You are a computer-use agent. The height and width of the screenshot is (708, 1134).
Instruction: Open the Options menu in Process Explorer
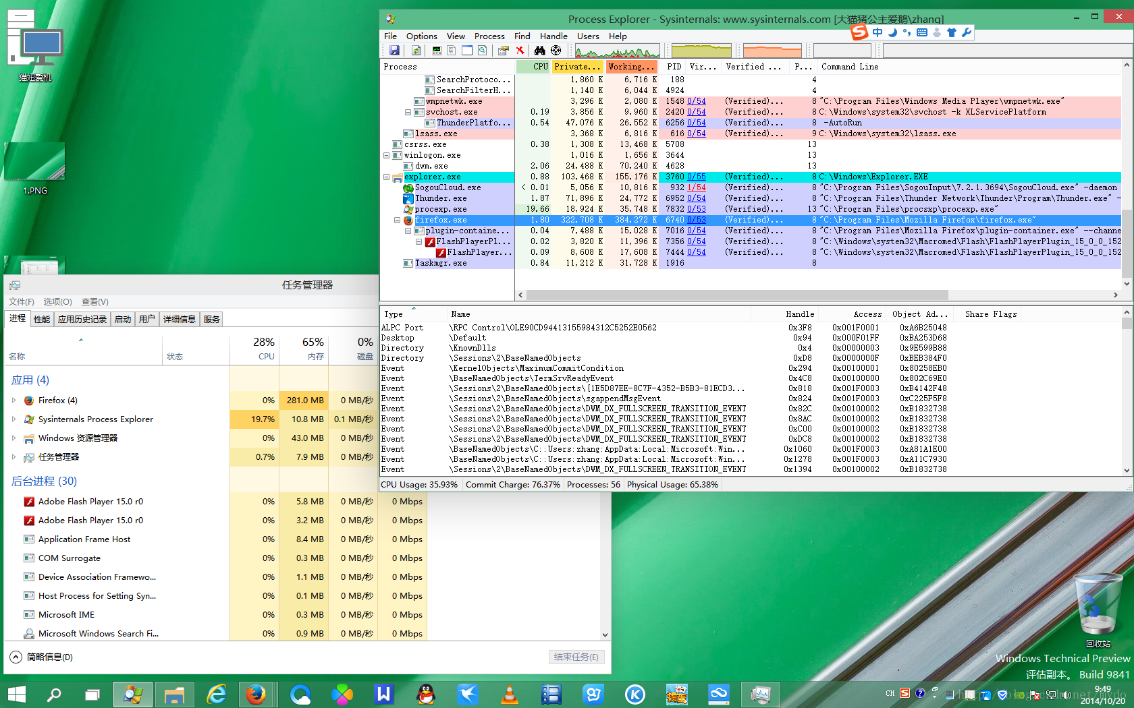422,36
